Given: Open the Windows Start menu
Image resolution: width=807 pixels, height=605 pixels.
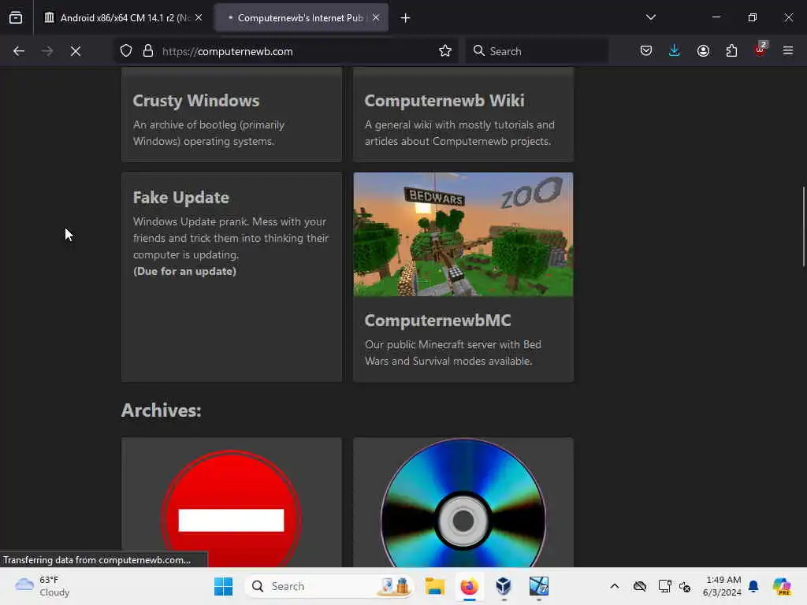Looking at the screenshot, I should pos(223,586).
